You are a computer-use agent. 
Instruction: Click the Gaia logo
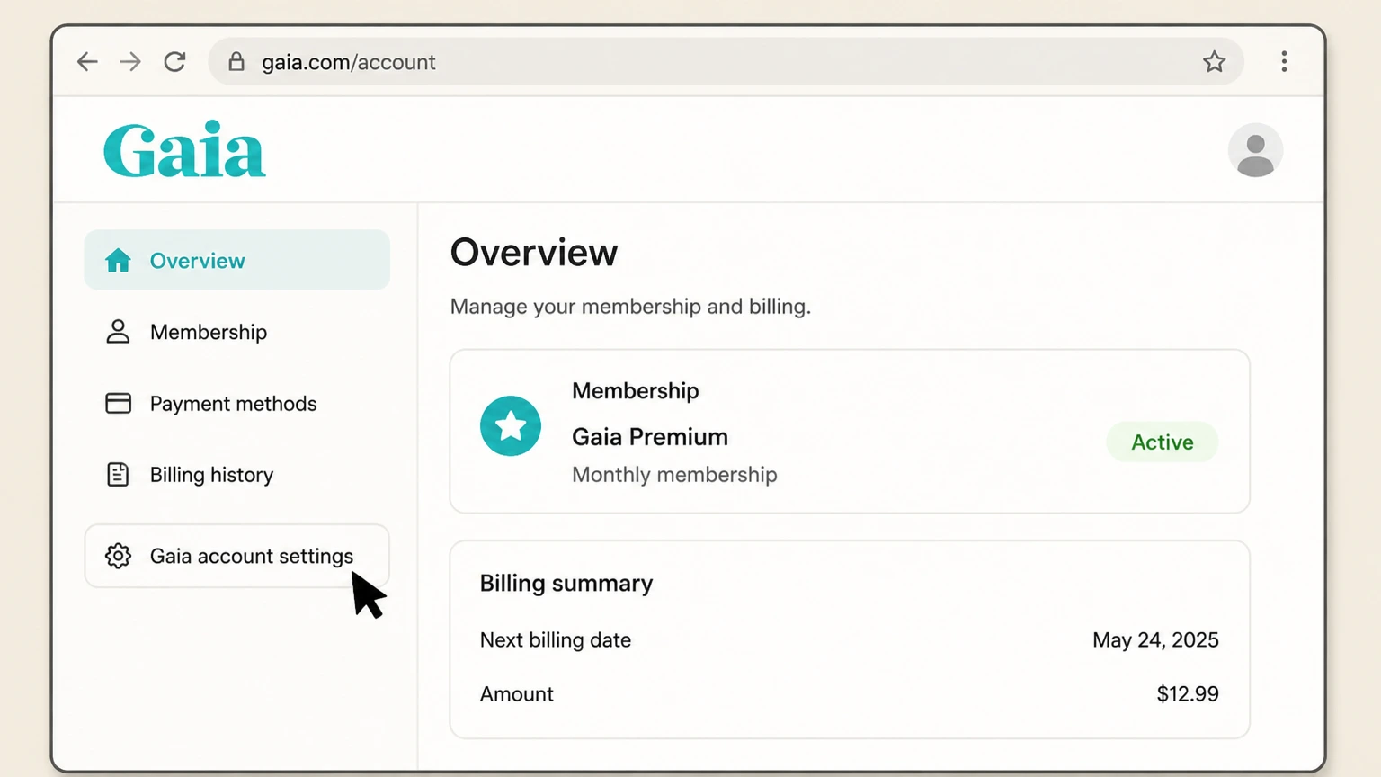tap(184, 149)
